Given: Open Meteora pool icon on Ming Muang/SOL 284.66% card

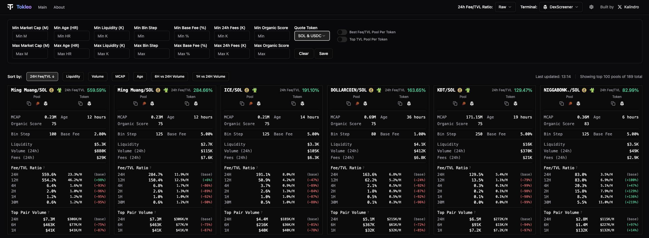Looking at the screenshot, I should coord(144,103).
